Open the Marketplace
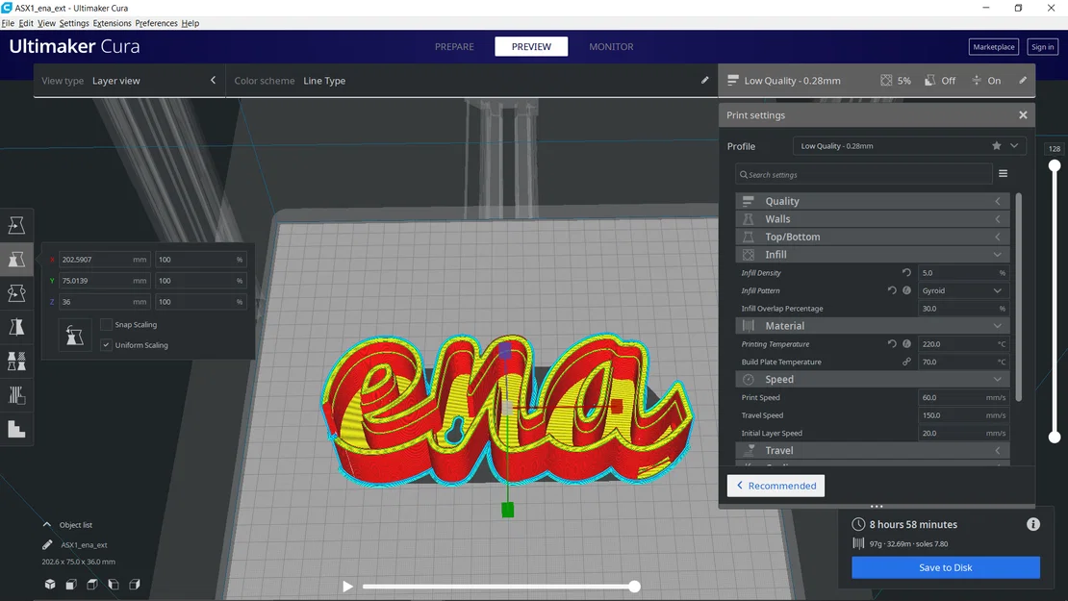Image resolution: width=1068 pixels, height=601 pixels. 993,47
